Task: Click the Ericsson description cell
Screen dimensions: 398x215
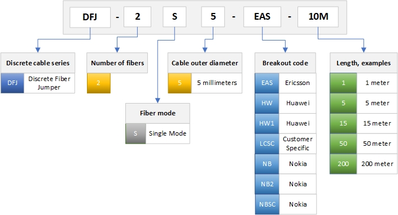Action: (298, 83)
